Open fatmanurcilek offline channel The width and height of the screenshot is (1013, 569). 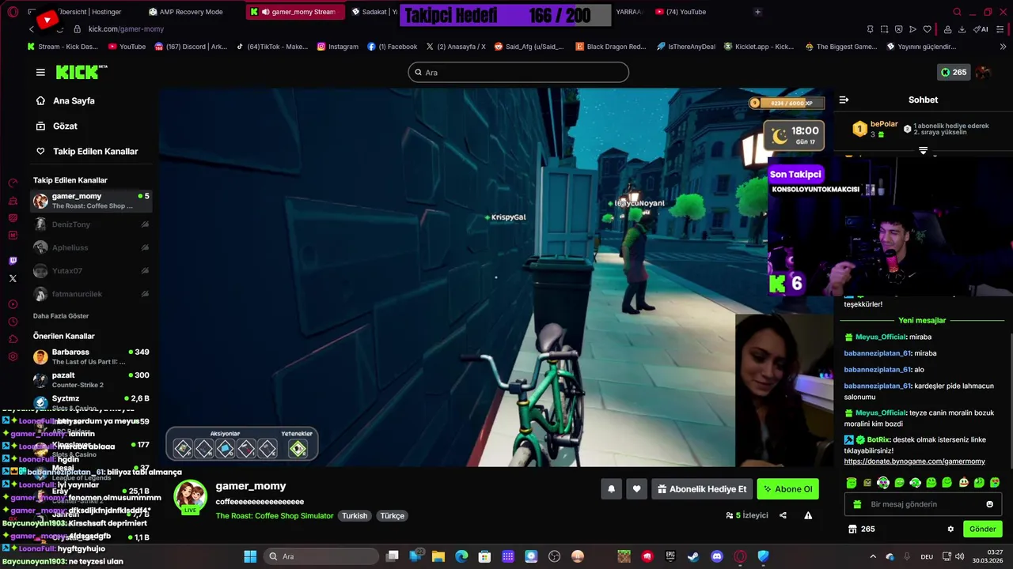click(91, 294)
